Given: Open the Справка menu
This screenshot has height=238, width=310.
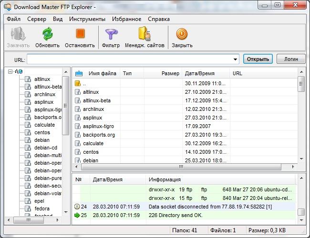Looking at the screenshot, I should tap(159, 19).
